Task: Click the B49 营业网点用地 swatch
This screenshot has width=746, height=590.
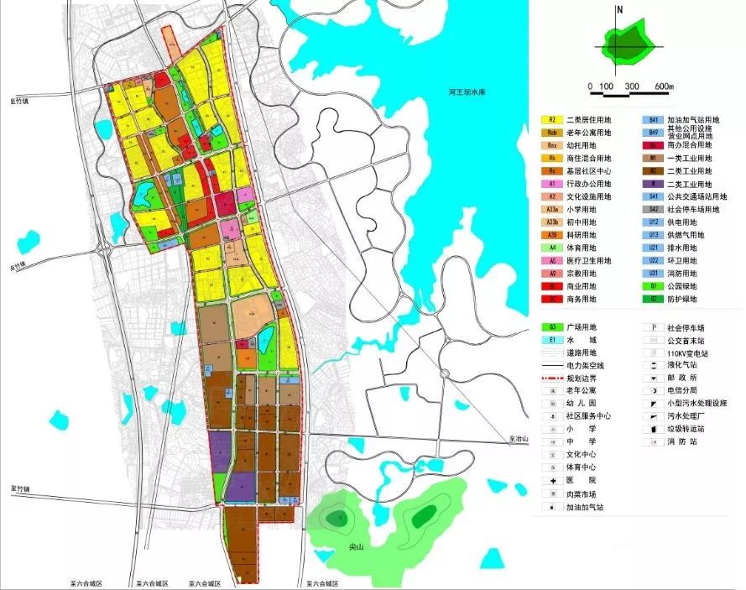Action: point(654,133)
